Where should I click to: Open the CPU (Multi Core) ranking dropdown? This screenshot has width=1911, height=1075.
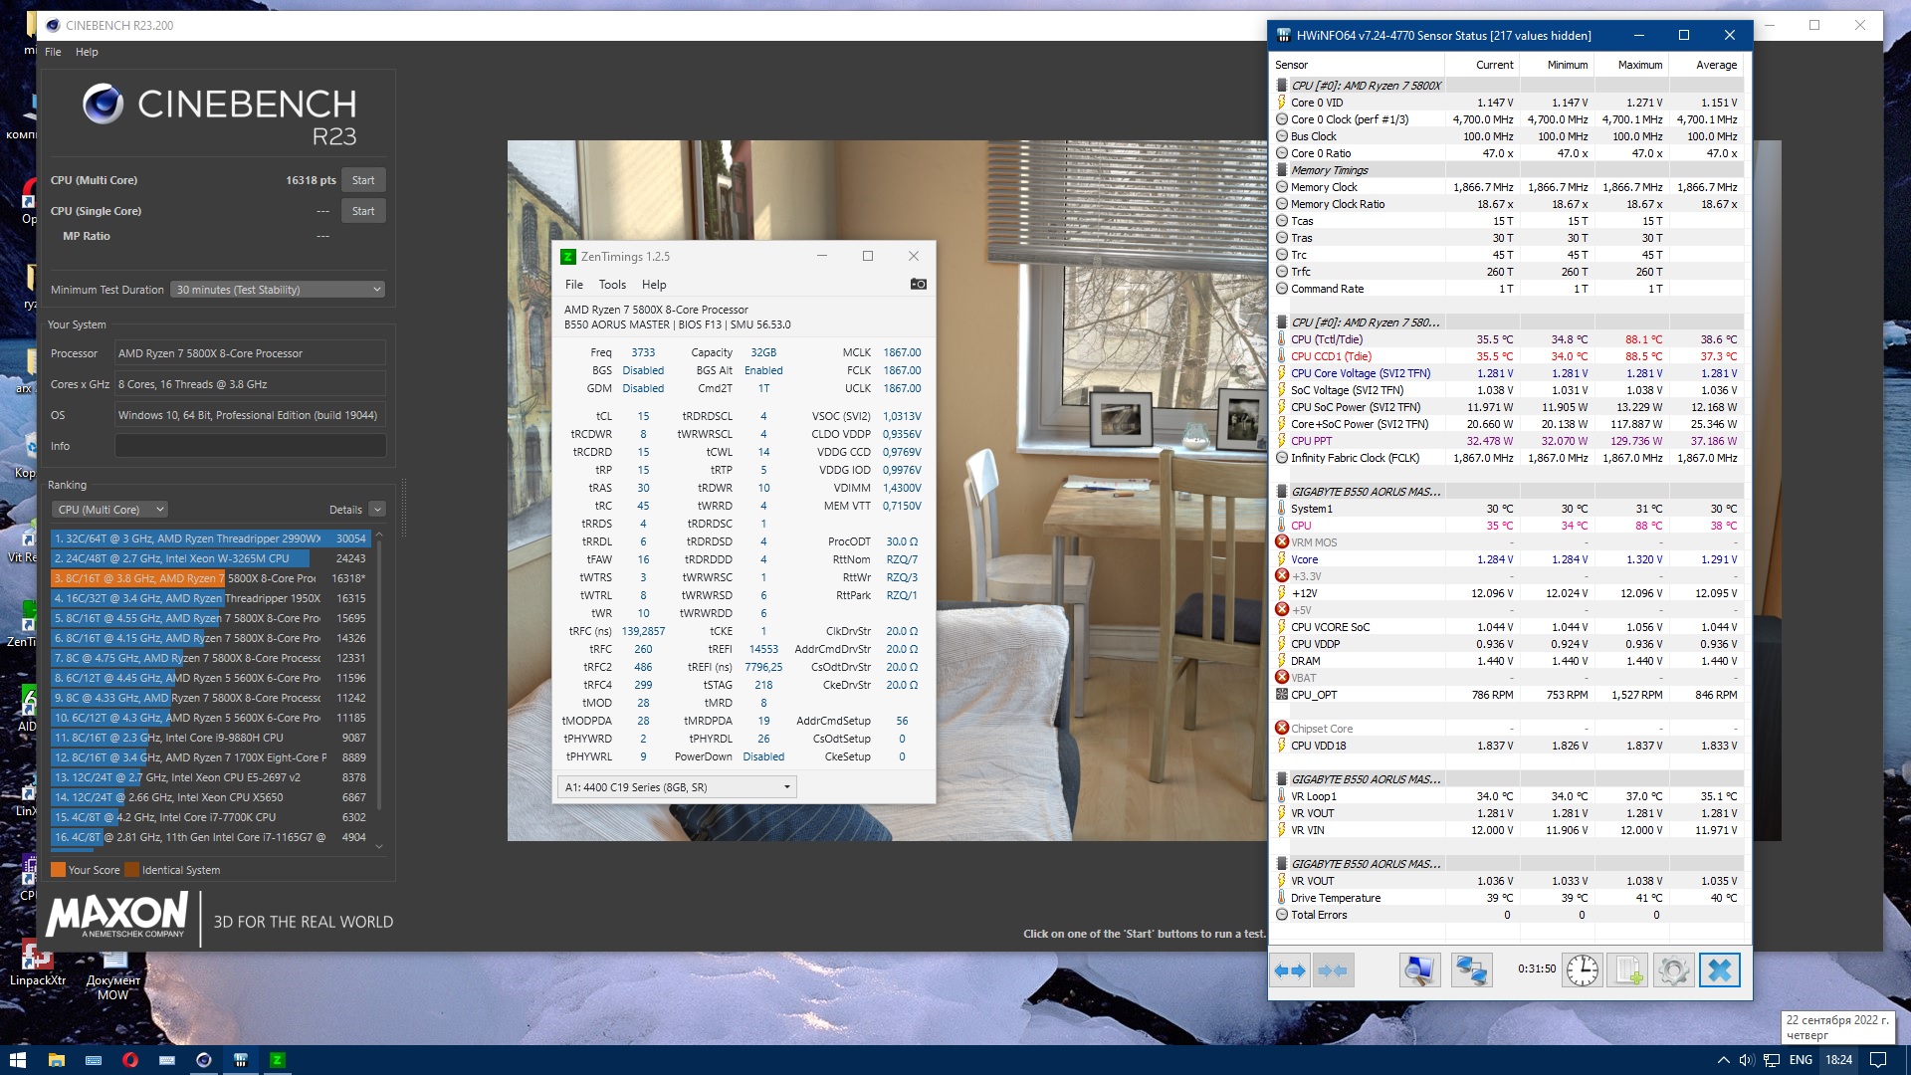[110, 510]
